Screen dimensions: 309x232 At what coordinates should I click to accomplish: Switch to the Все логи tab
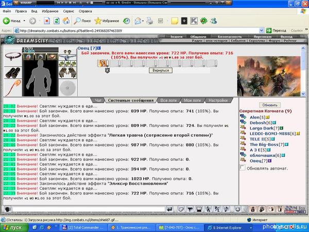point(168,101)
